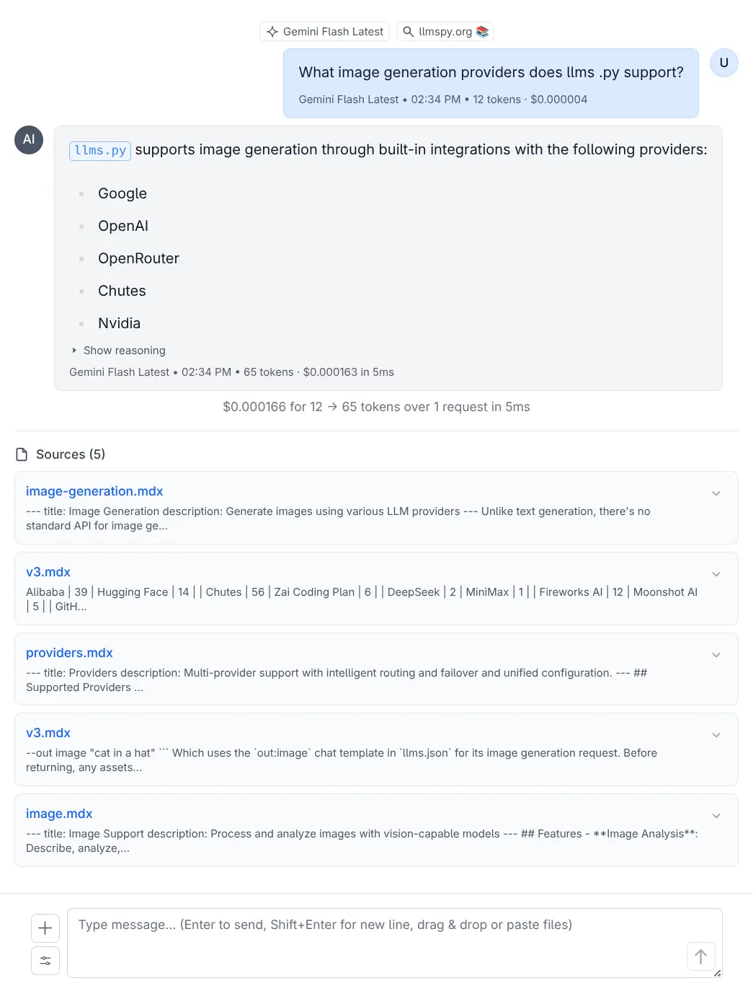Viewport: 753px width, 999px height.
Task: Click the AI avatar next to the response
Action: coord(29,140)
